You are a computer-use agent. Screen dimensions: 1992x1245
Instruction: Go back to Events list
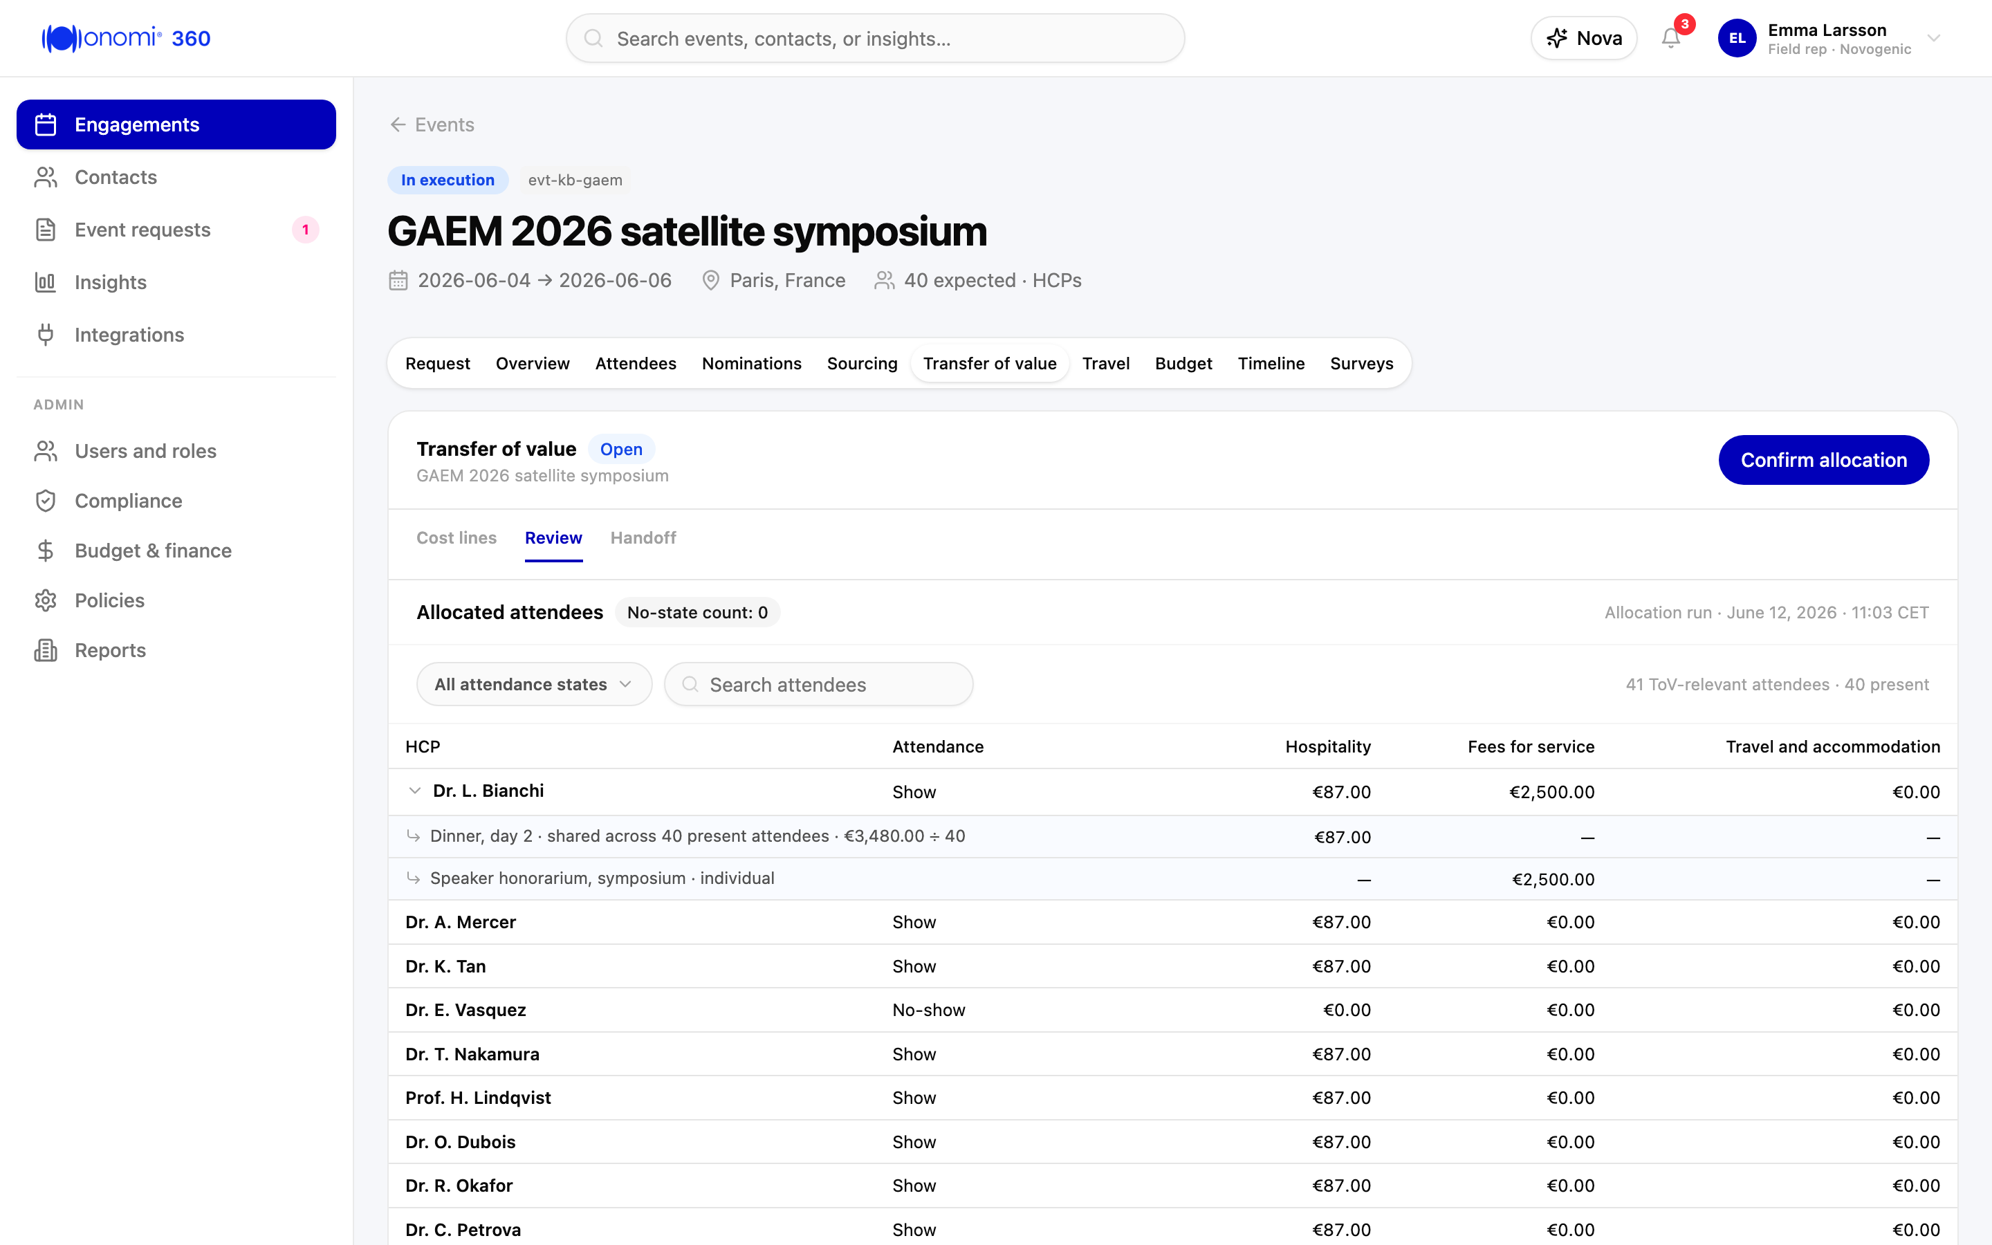[432, 124]
